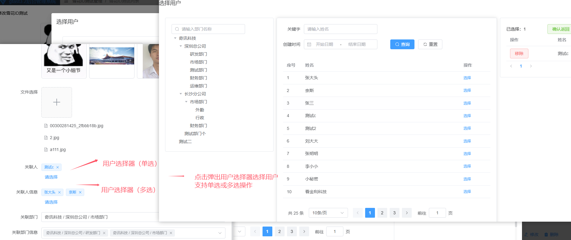Click 选择 link for 张大头
The height and width of the screenshot is (240, 571).
pos(467,78)
